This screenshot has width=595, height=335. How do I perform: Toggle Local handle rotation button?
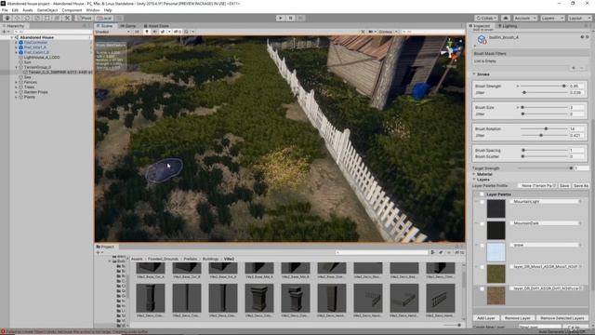(x=104, y=18)
